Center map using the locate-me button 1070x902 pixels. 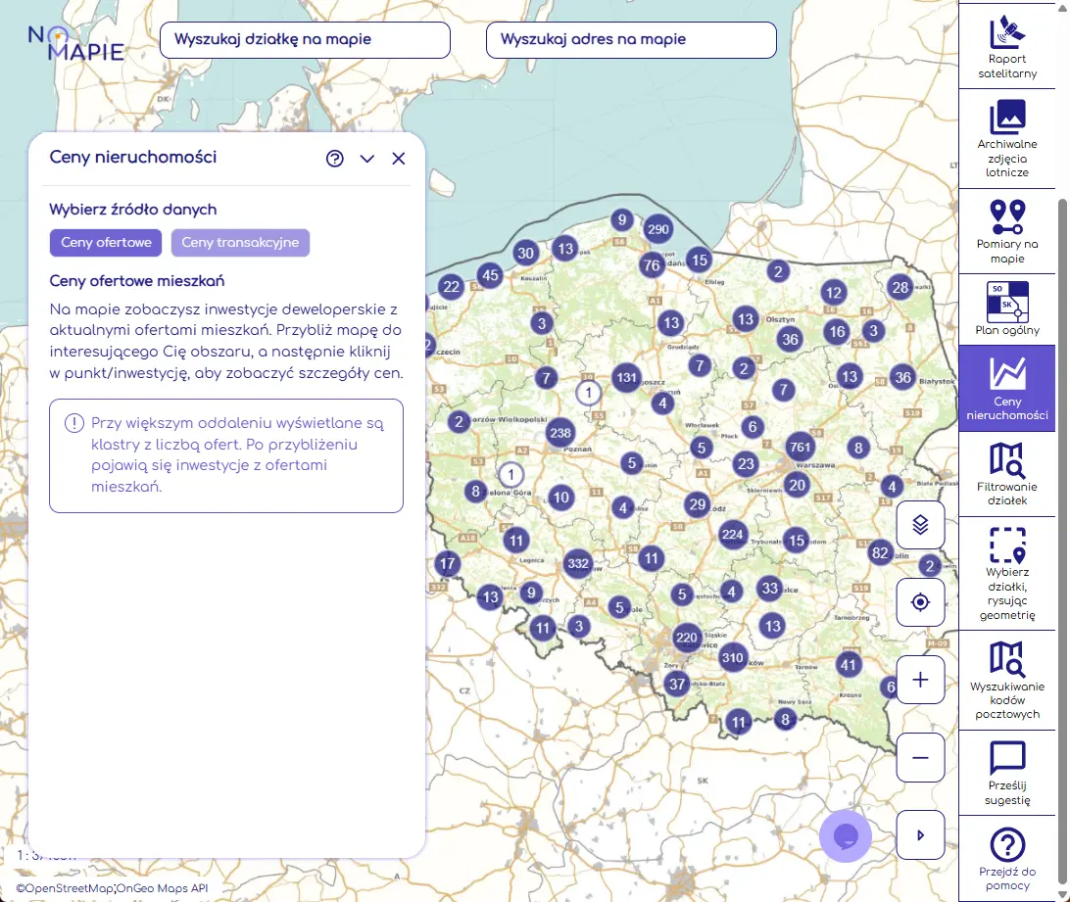pyautogui.click(x=920, y=601)
